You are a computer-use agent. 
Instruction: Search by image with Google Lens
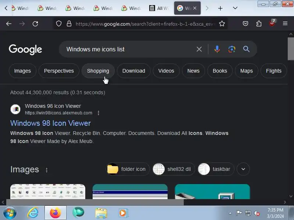click(232, 49)
